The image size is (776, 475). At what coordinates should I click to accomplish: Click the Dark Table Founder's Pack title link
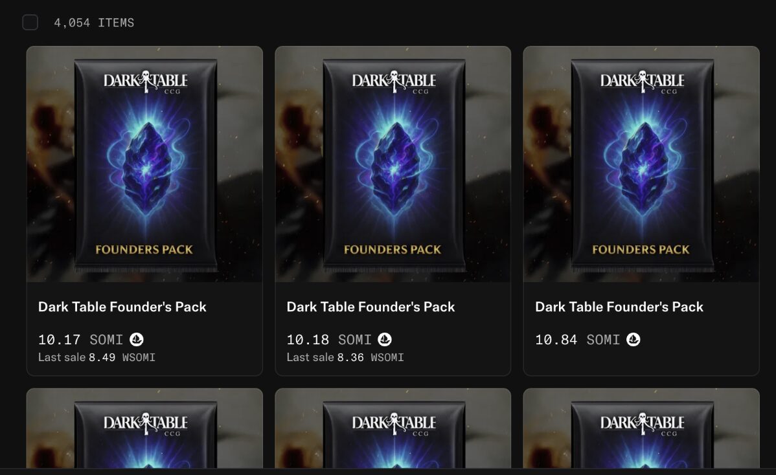pyautogui.click(x=122, y=307)
